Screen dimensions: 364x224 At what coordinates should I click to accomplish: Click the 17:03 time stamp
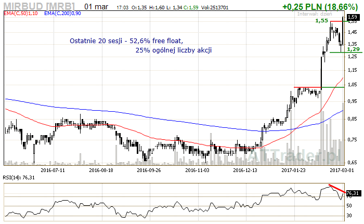click(x=122, y=8)
